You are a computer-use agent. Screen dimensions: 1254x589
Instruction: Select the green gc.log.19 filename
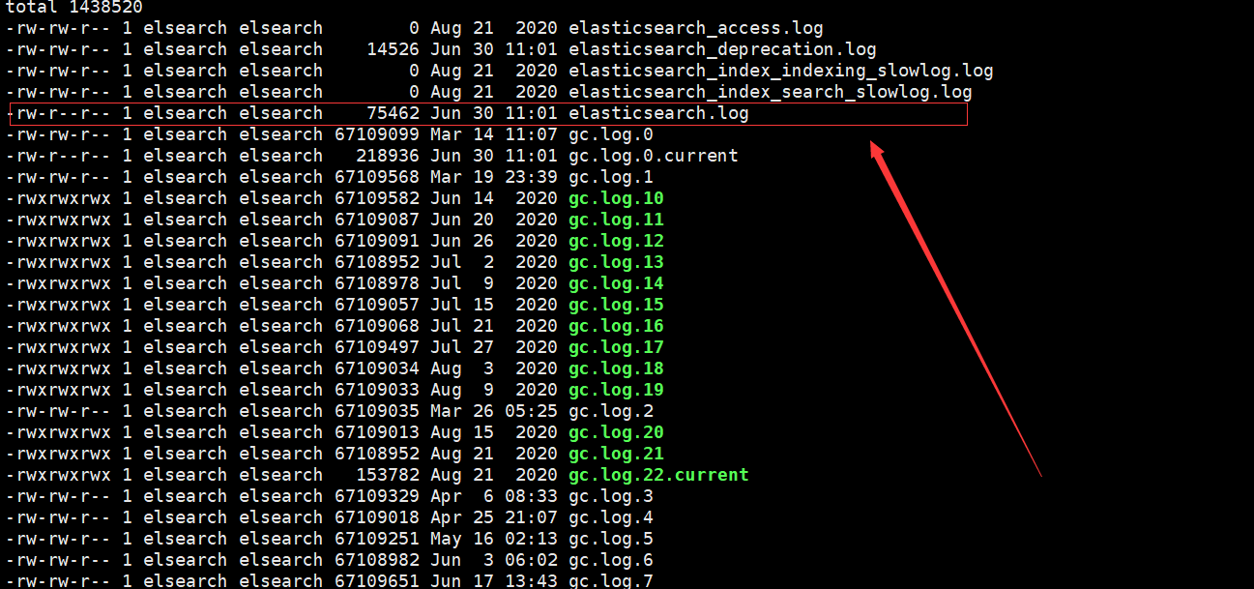point(616,390)
